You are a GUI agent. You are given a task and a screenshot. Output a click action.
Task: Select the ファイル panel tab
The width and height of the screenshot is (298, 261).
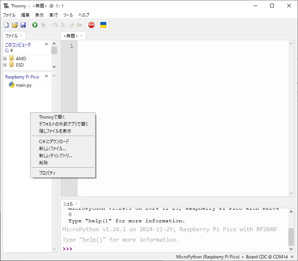[12, 36]
